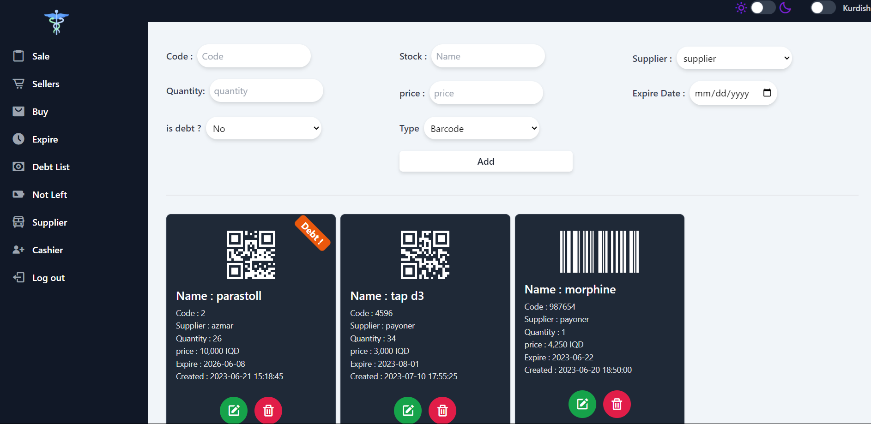Click the moon dark-mode icon
This screenshot has height=430, width=871.
785,8
